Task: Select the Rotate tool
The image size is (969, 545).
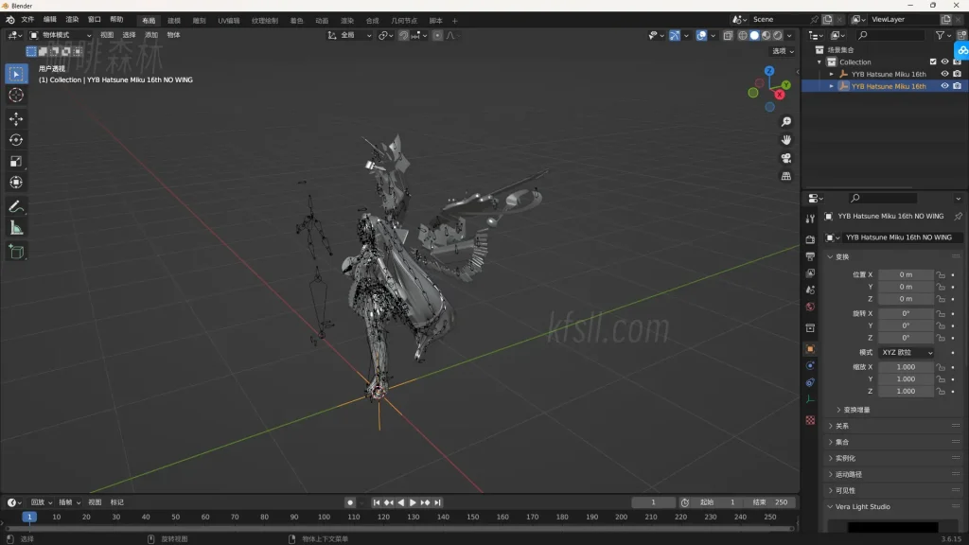Action: [x=16, y=140]
